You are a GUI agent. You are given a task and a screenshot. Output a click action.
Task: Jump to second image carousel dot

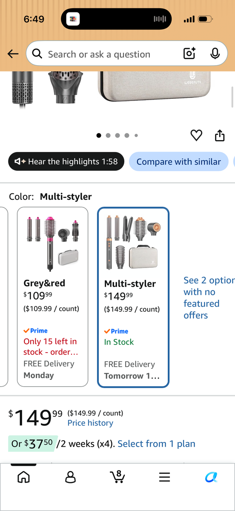[108, 135]
